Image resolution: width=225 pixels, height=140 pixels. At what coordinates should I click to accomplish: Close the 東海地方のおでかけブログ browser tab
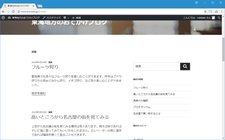[33, 6]
